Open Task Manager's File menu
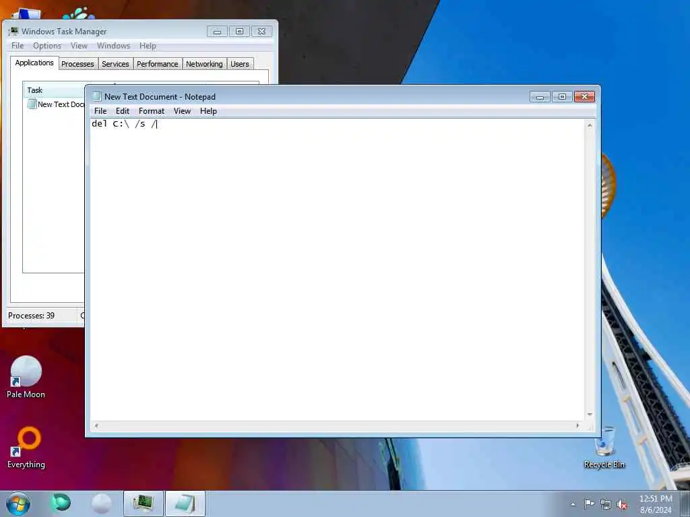This screenshot has height=517, width=690. pyautogui.click(x=18, y=46)
